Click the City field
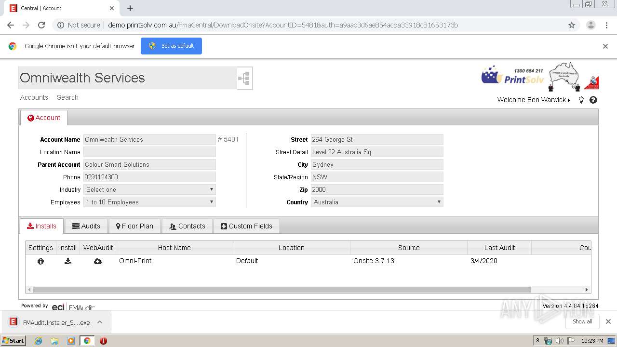Image resolution: width=617 pixels, height=347 pixels. pyautogui.click(x=377, y=164)
